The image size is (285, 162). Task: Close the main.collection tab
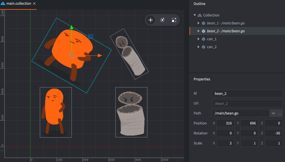coord(34,4)
